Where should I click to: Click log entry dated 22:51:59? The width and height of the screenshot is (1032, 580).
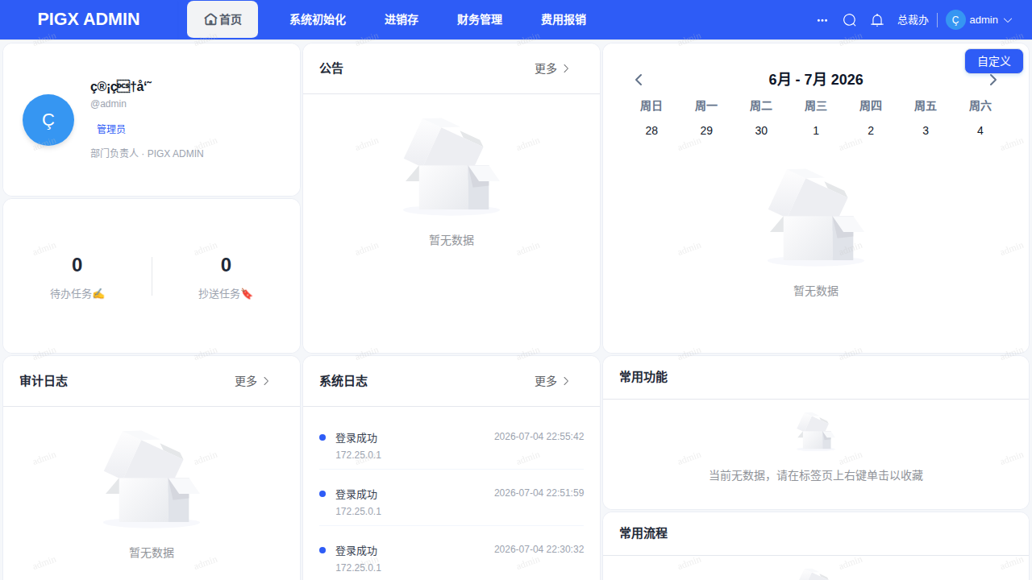pyautogui.click(x=451, y=502)
